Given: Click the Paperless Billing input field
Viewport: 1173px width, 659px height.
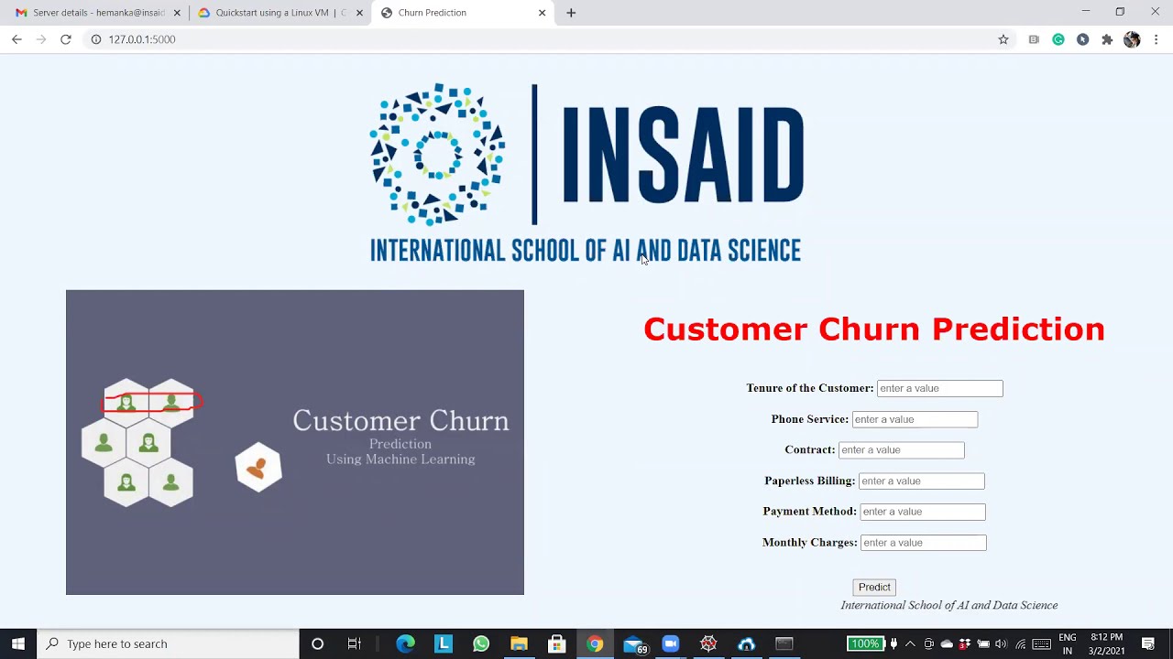Looking at the screenshot, I should click(x=921, y=481).
